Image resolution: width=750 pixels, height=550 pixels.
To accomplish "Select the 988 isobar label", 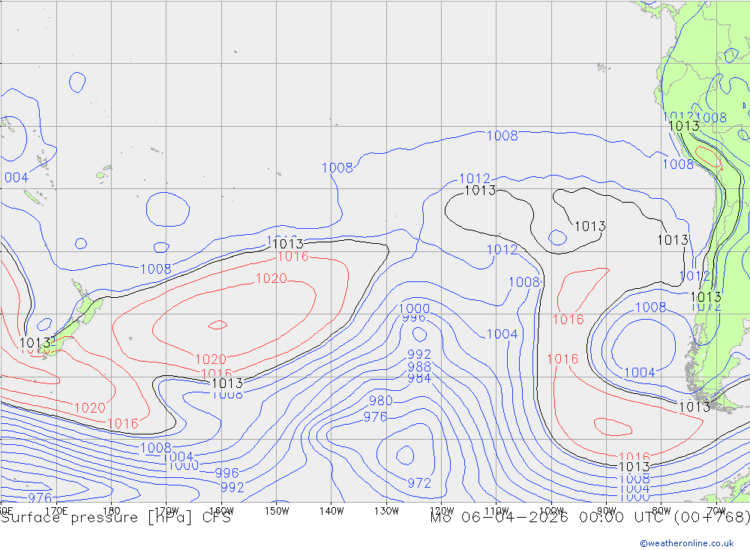I will [419, 367].
